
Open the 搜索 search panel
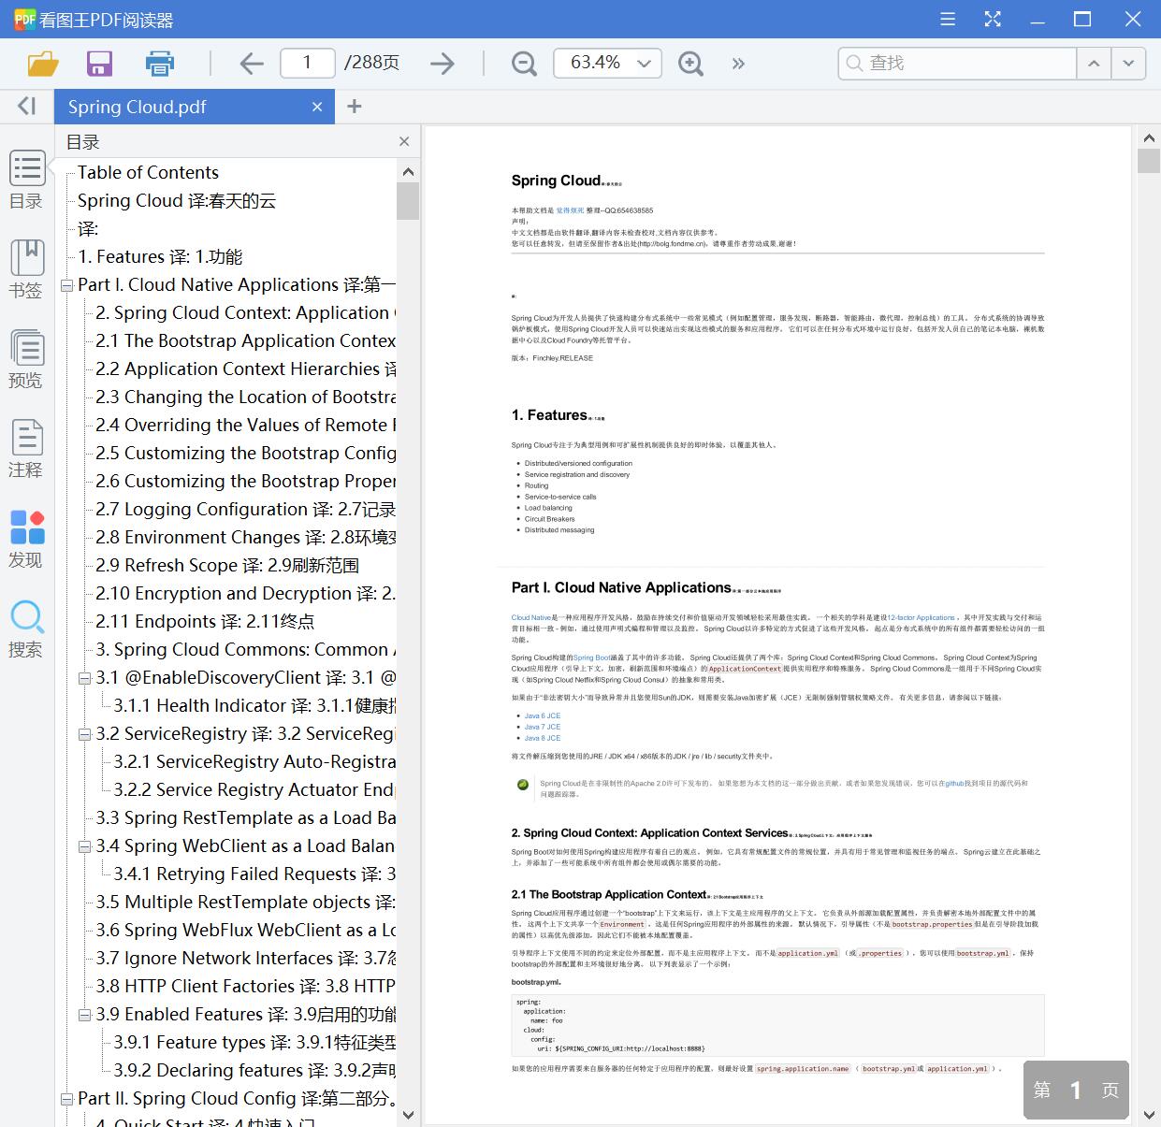(26, 629)
